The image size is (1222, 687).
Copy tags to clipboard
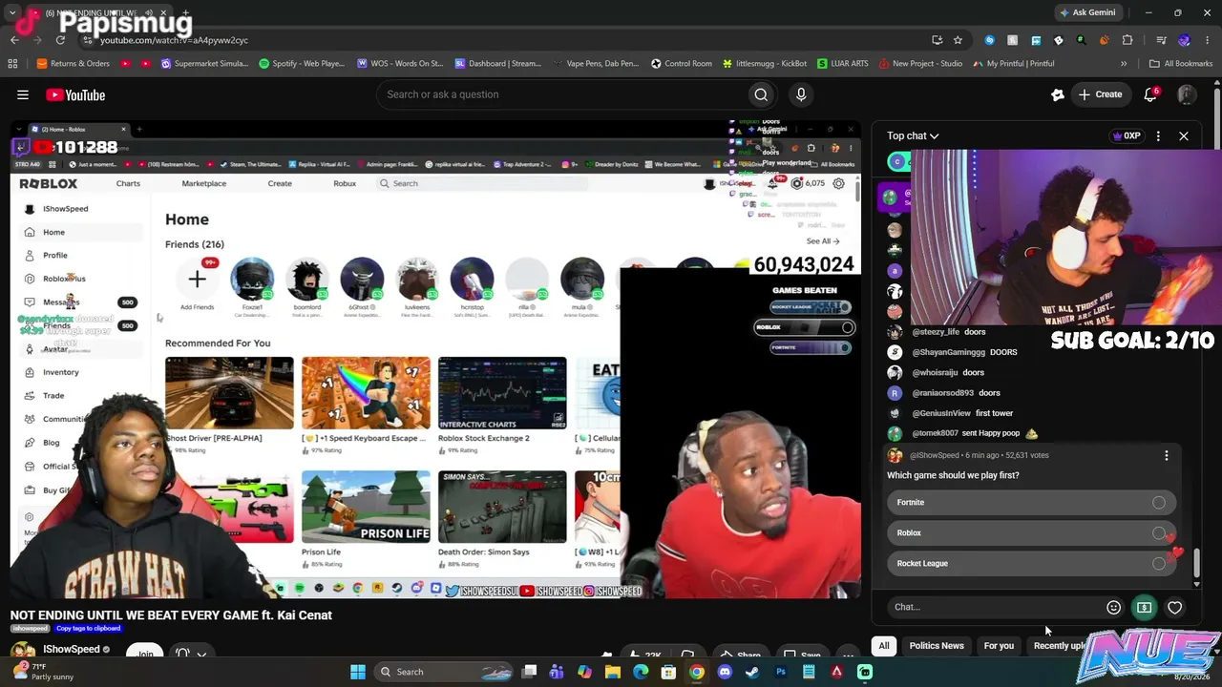(89, 629)
